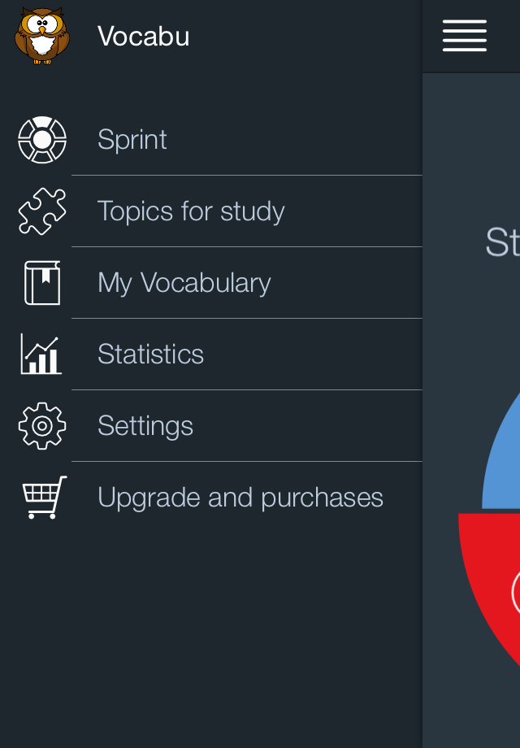
Task: Open Upgrade and purchases
Action: pyautogui.click(x=240, y=497)
